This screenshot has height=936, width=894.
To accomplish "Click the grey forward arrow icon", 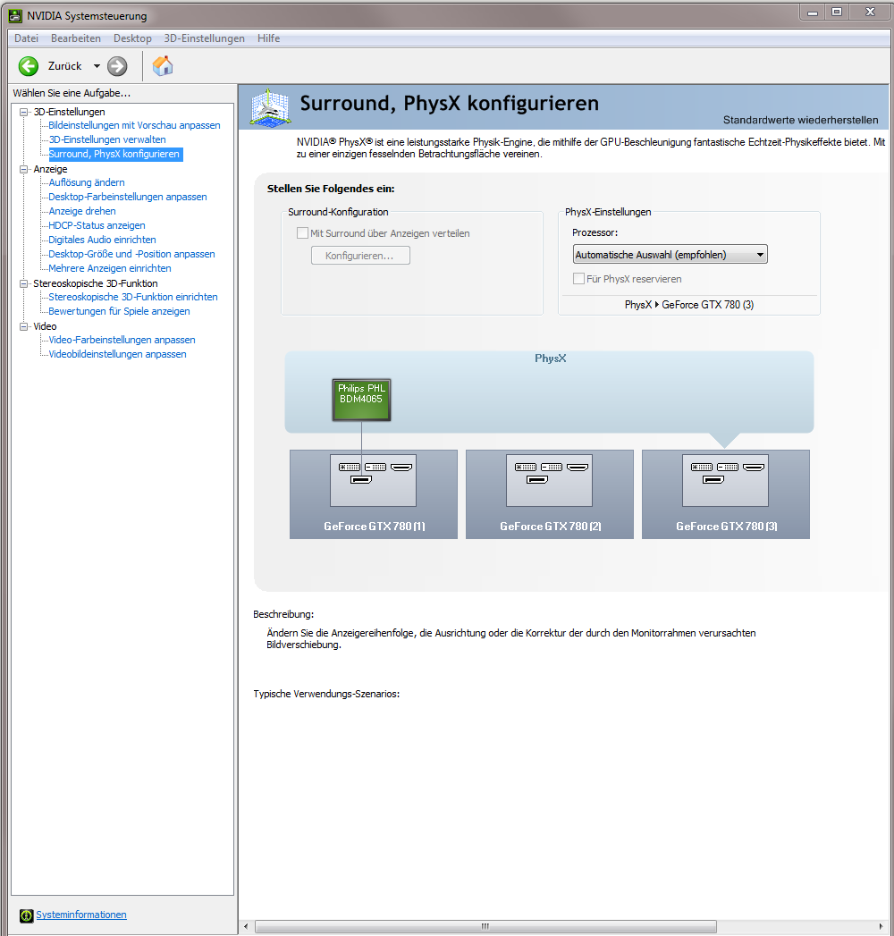I will point(117,66).
